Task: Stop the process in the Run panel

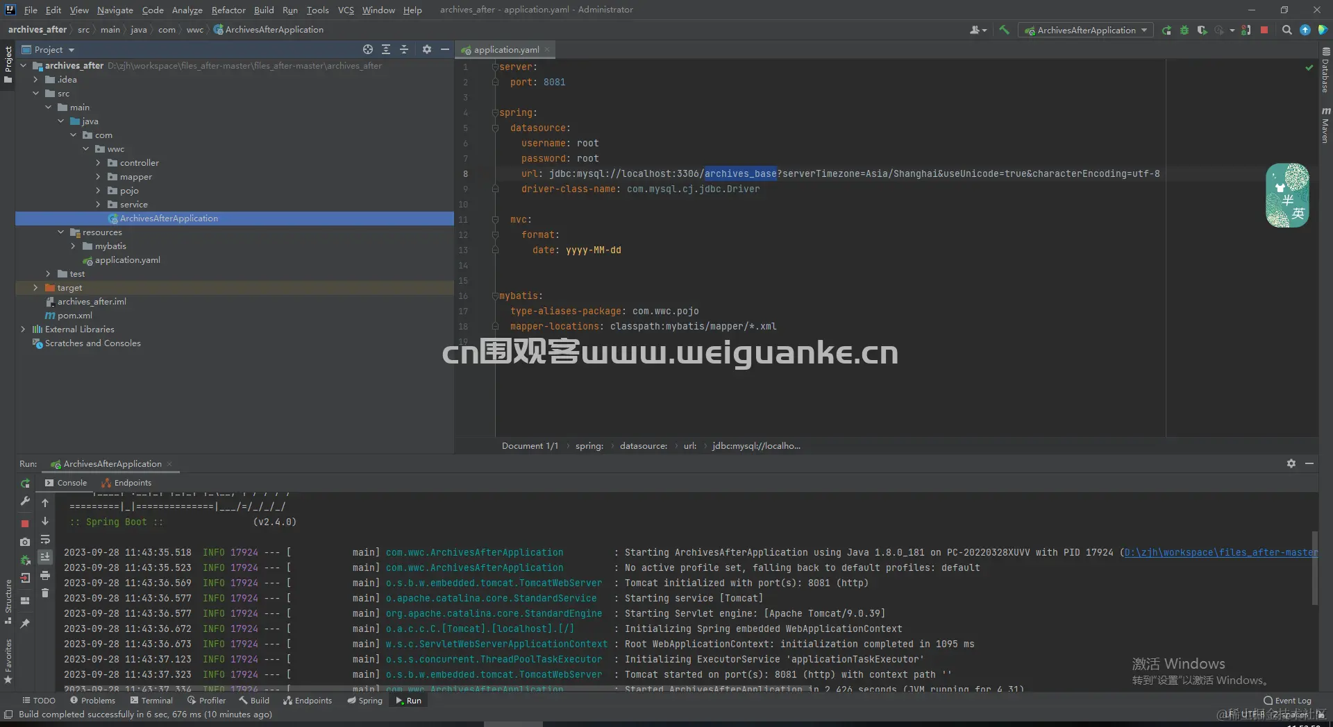Action: pyautogui.click(x=25, y=523)
